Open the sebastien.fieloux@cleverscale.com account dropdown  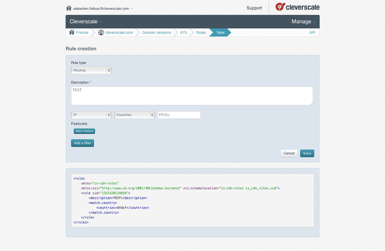(x=103, y=9)
